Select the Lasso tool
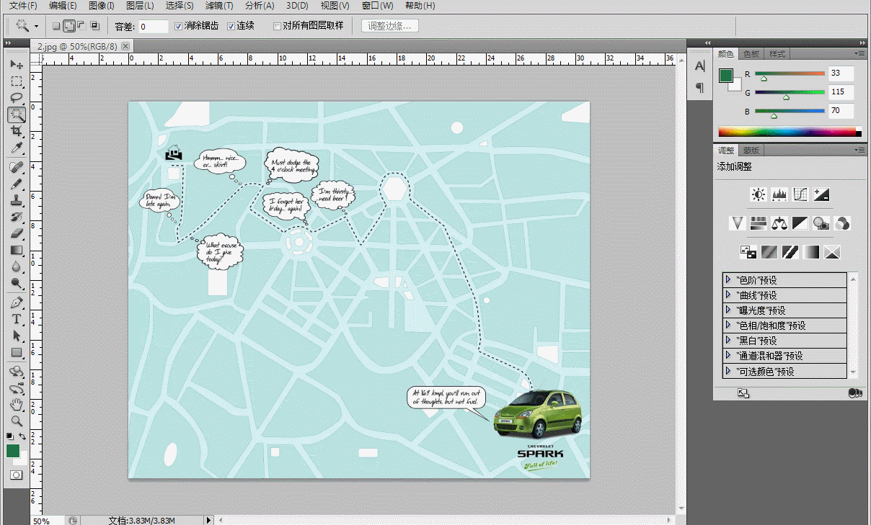Image resolution: width=871 pixels, height=525 pixels. click(16, 97)
